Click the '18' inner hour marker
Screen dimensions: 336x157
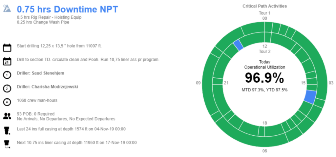265,123
